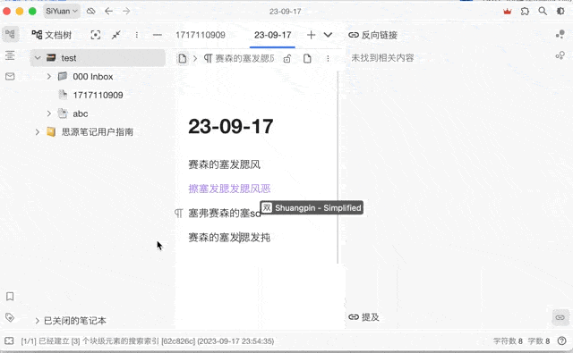
Task: Click the paragraph block icon in gutter
Action: click(x=178, y=213)
